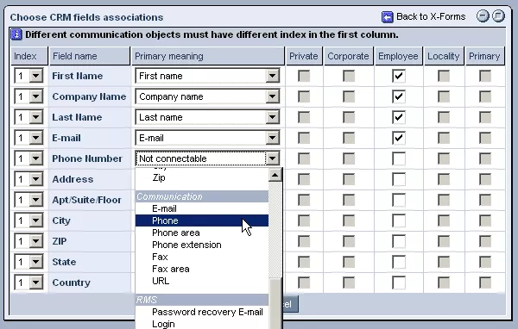Click the Private column header
Viewport: 518px width, 329px height.
coord(304,56)
